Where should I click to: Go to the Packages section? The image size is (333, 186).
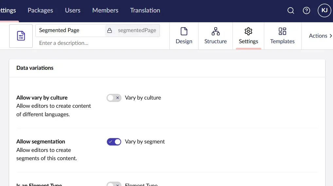[40, 10]
